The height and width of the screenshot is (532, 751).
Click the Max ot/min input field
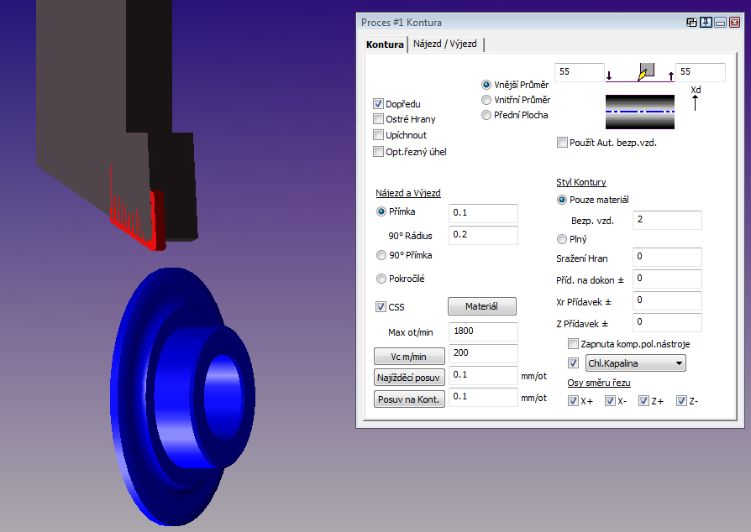click(483, 331)
